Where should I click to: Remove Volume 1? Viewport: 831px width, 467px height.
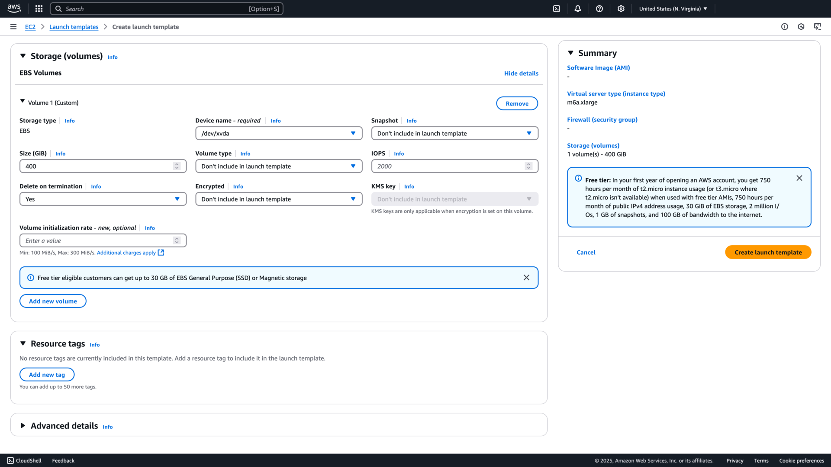(517, 103)
